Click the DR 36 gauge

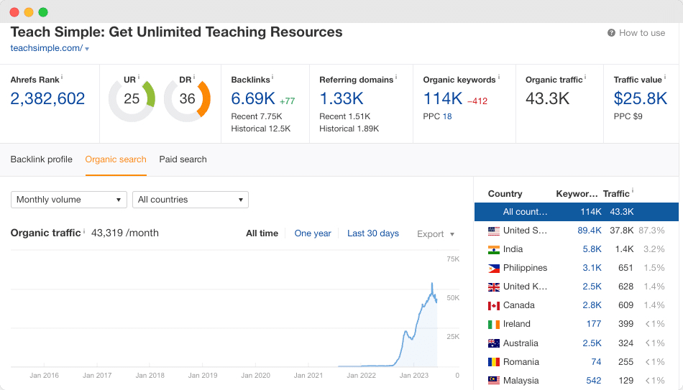pos(188,99)
